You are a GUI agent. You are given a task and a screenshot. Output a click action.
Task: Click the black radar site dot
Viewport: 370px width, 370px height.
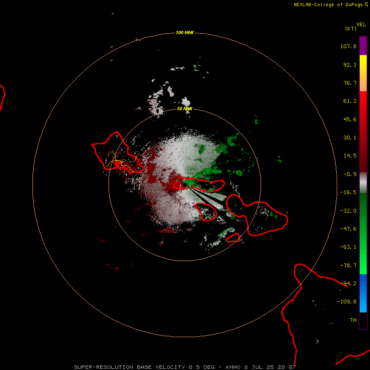pos(185,185)
